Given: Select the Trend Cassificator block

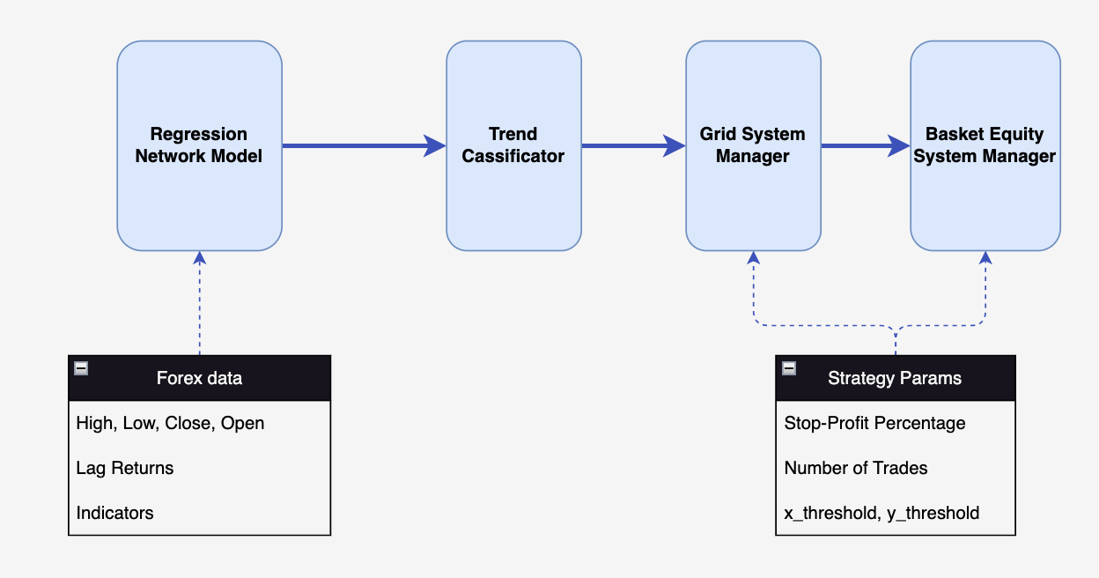Looking at the screenshot, I should (513, 145).
